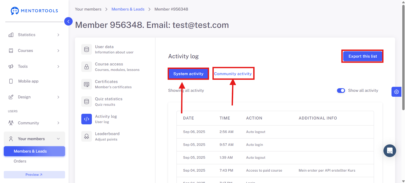Follow the Members & Leads breadcrumb link
This screenshot has height=183, width=405.
point(128,9)
